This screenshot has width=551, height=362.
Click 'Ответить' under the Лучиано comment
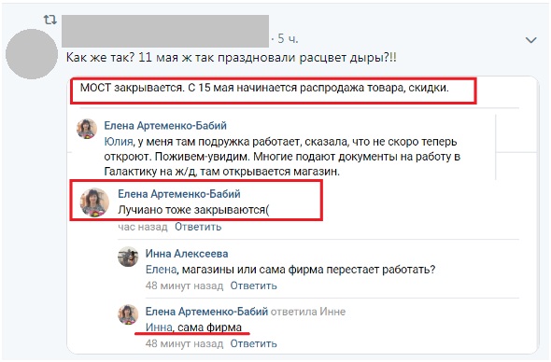click(198, 227)
